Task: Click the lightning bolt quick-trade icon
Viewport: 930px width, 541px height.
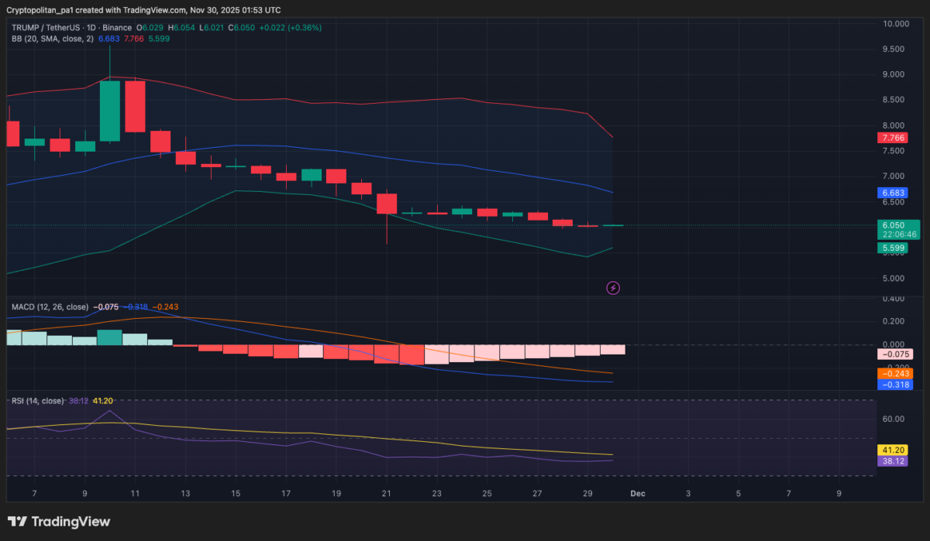Action: pyautogui.click(x=613, y=287)
